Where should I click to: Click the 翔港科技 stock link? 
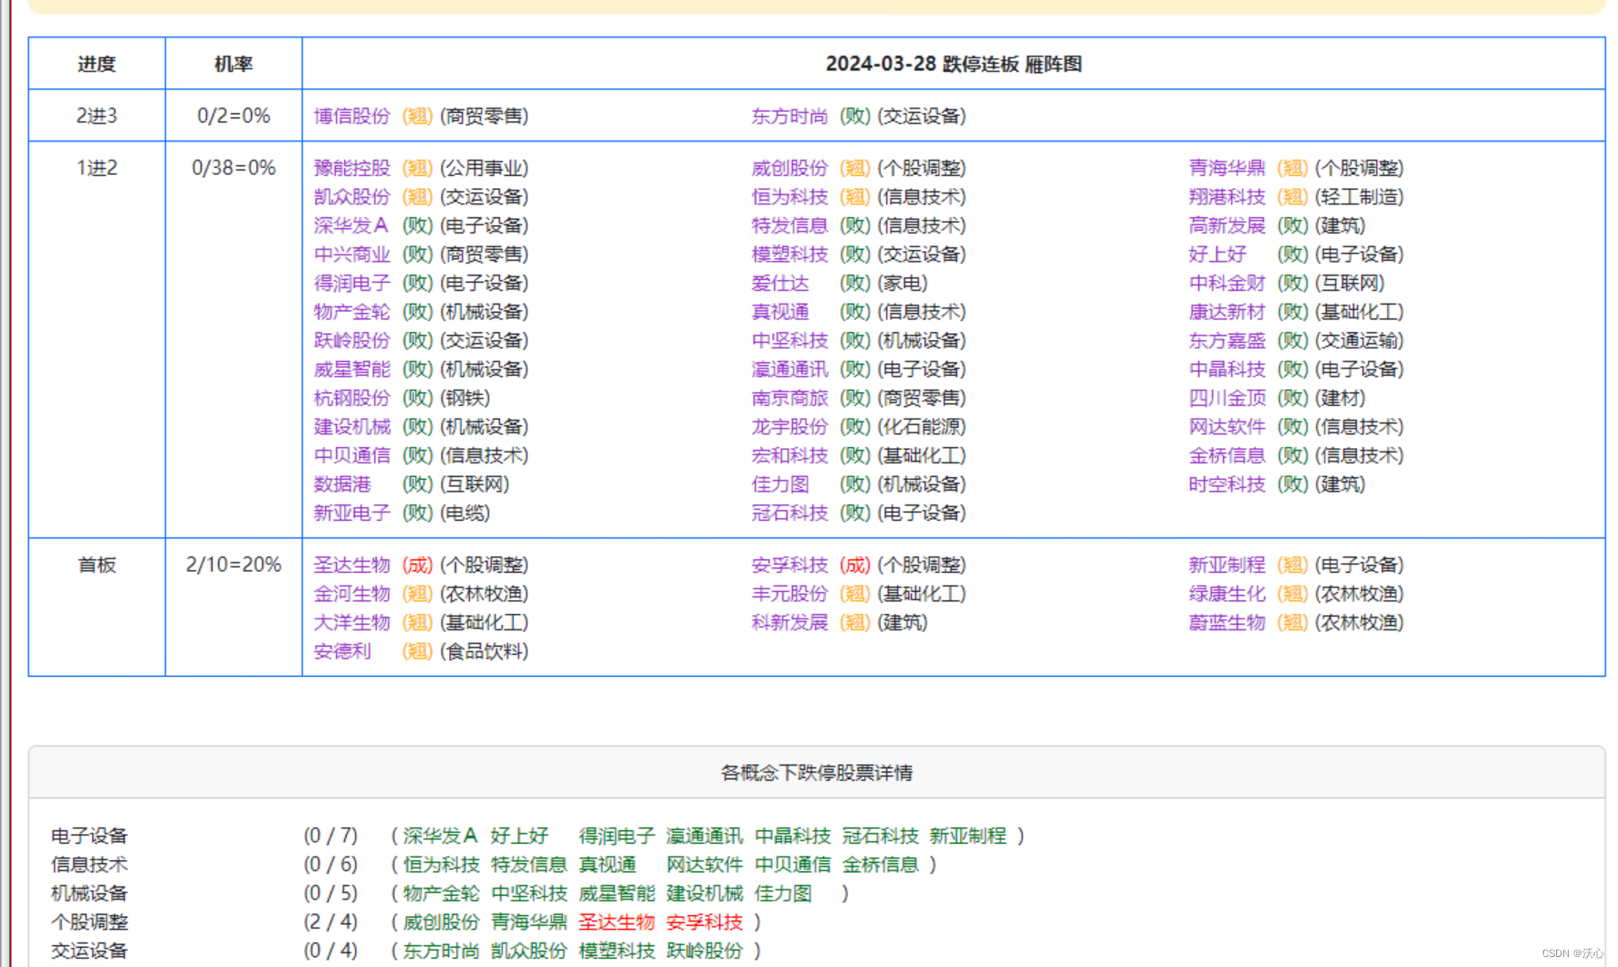1227,197
